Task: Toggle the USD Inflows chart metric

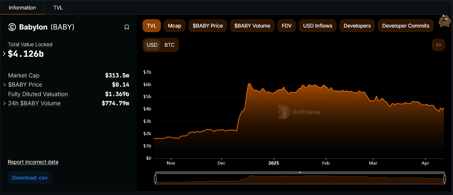Action: coord(318,26)
